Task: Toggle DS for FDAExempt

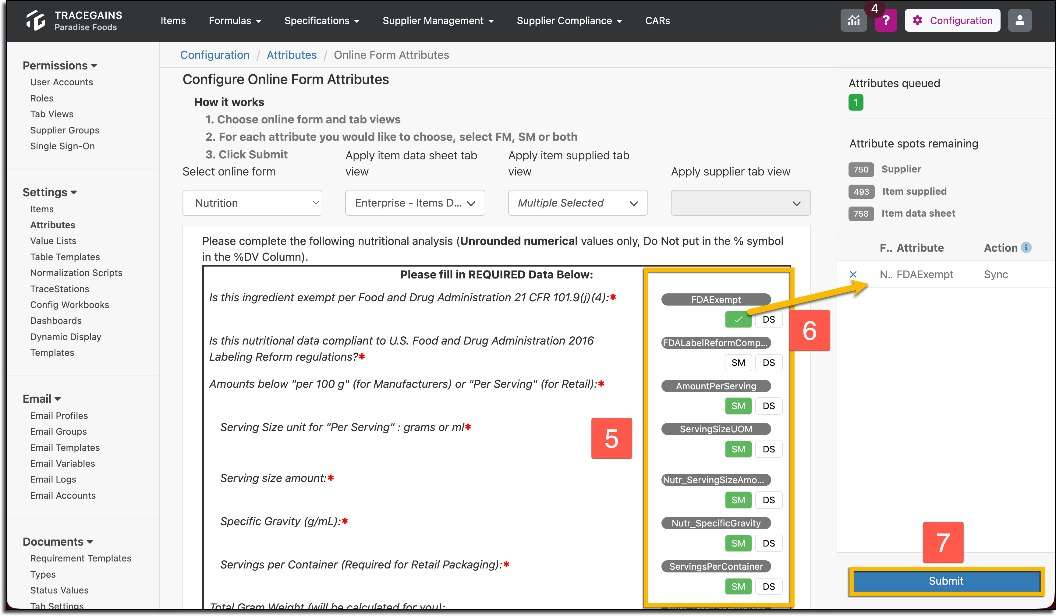Action: 768,319
